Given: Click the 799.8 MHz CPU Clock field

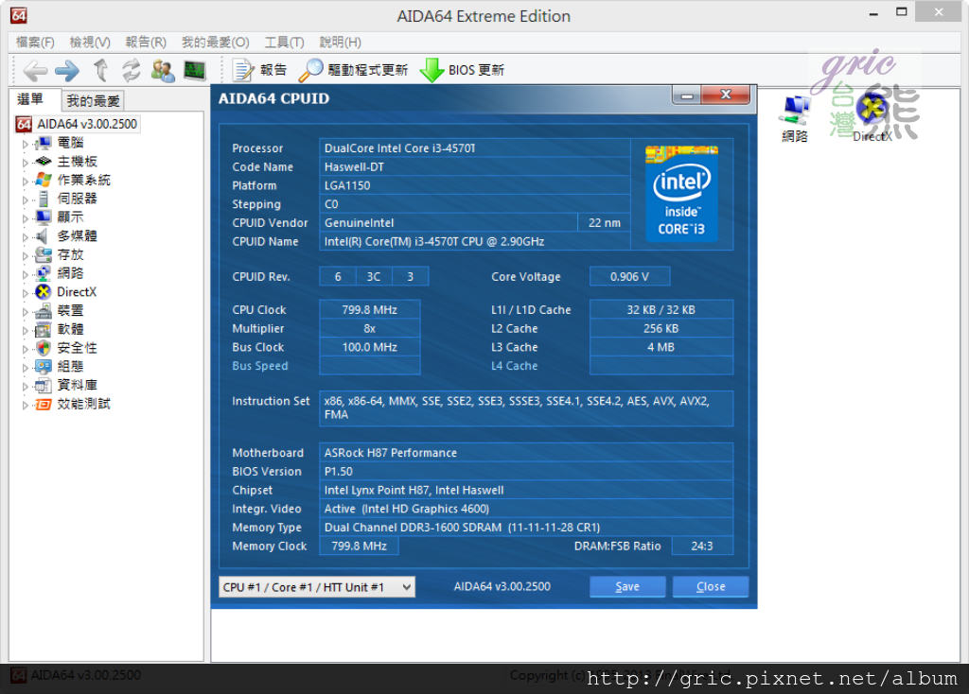Looking at the screenshot, I should click(370, 310).
